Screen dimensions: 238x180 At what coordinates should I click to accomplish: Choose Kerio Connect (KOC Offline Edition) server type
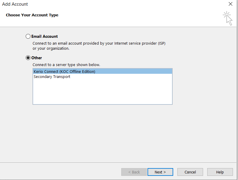(102, 71)
